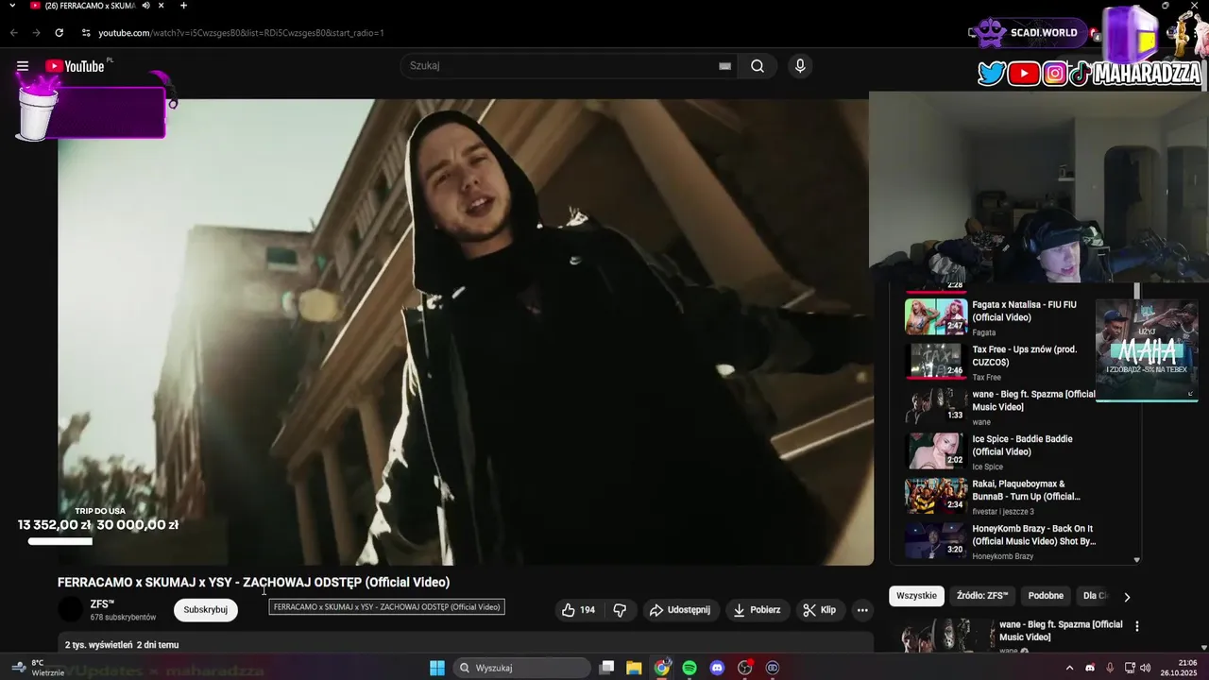The image size is (1209, 680).
Task: Select the Źródło: ZFS filter chip
Action: click(x=982, y=596)
